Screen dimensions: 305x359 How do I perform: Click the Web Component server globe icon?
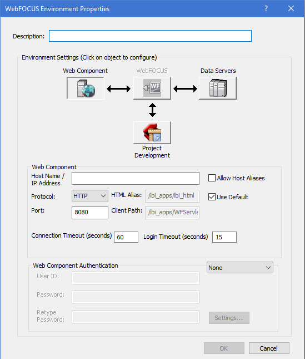pyautogui.click(x=86, y=88)
